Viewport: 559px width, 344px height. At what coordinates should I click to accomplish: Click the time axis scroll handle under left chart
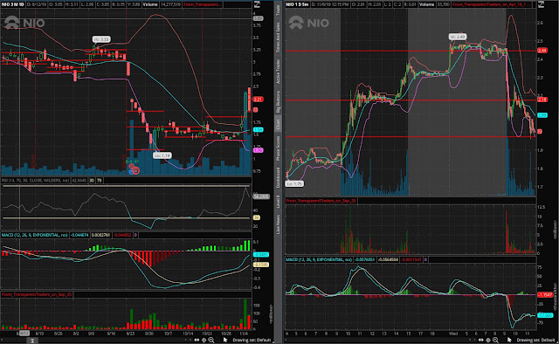(32, 341)
